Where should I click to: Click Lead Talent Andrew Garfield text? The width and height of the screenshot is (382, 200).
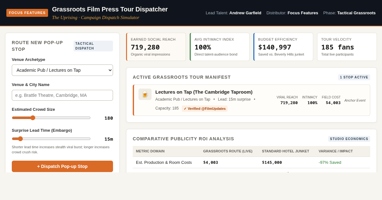[233, 13]
